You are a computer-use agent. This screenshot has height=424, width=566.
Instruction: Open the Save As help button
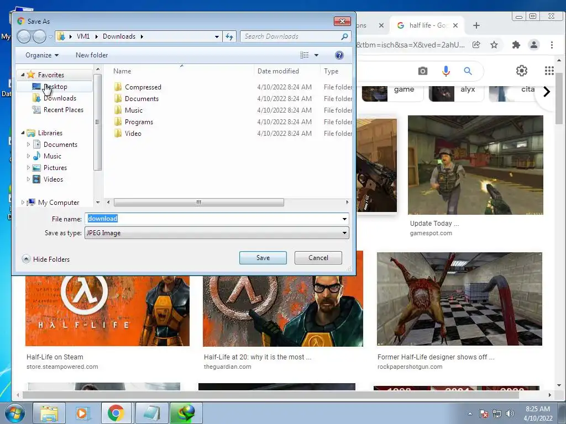339,55
